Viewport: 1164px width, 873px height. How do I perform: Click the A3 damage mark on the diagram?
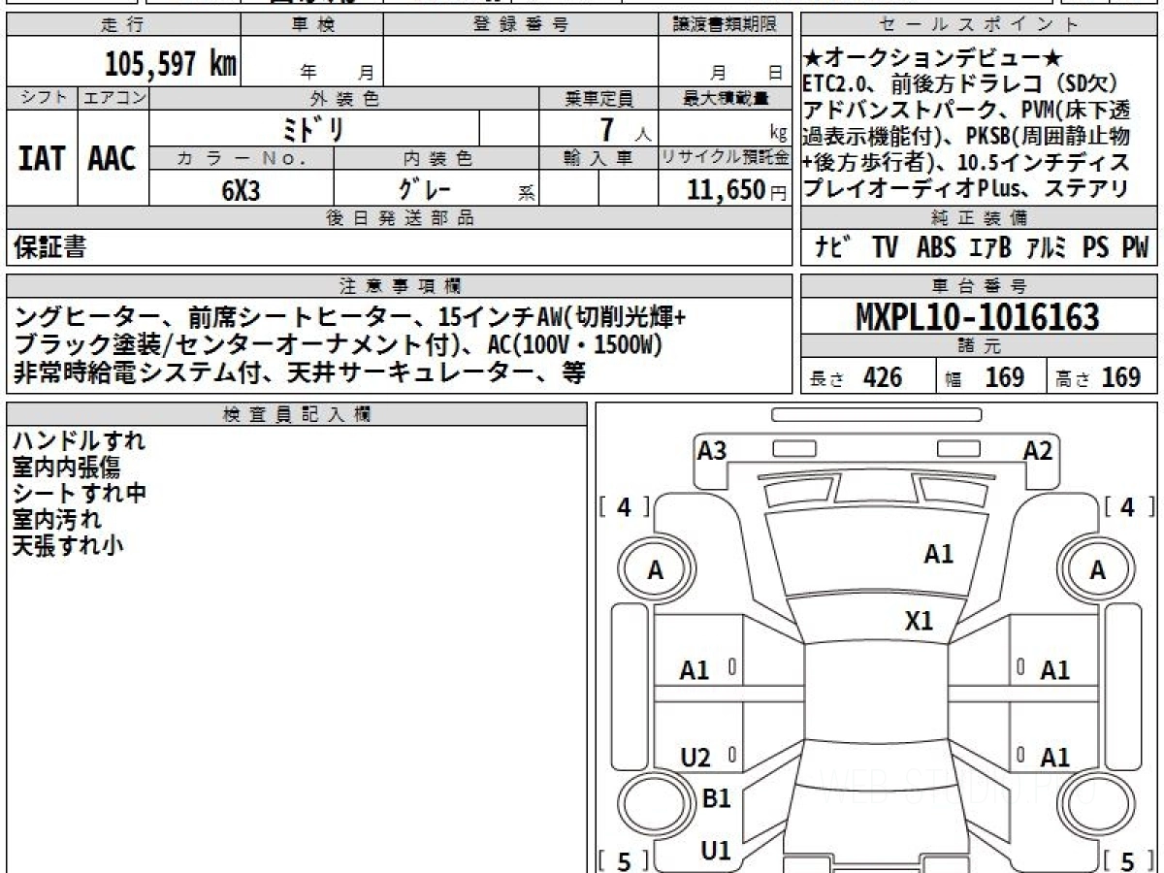712,450
